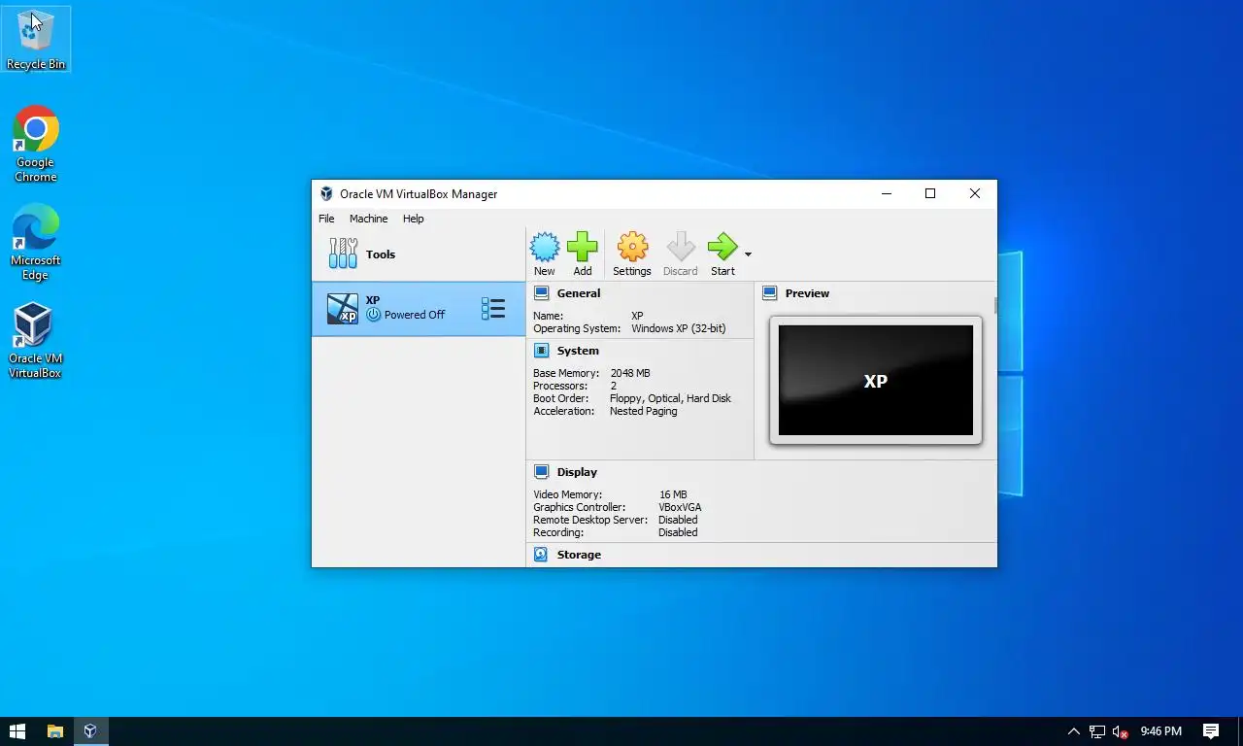Open the notification center icon
This screenshot has width=1243, height=746.
tap(1211, 731)
